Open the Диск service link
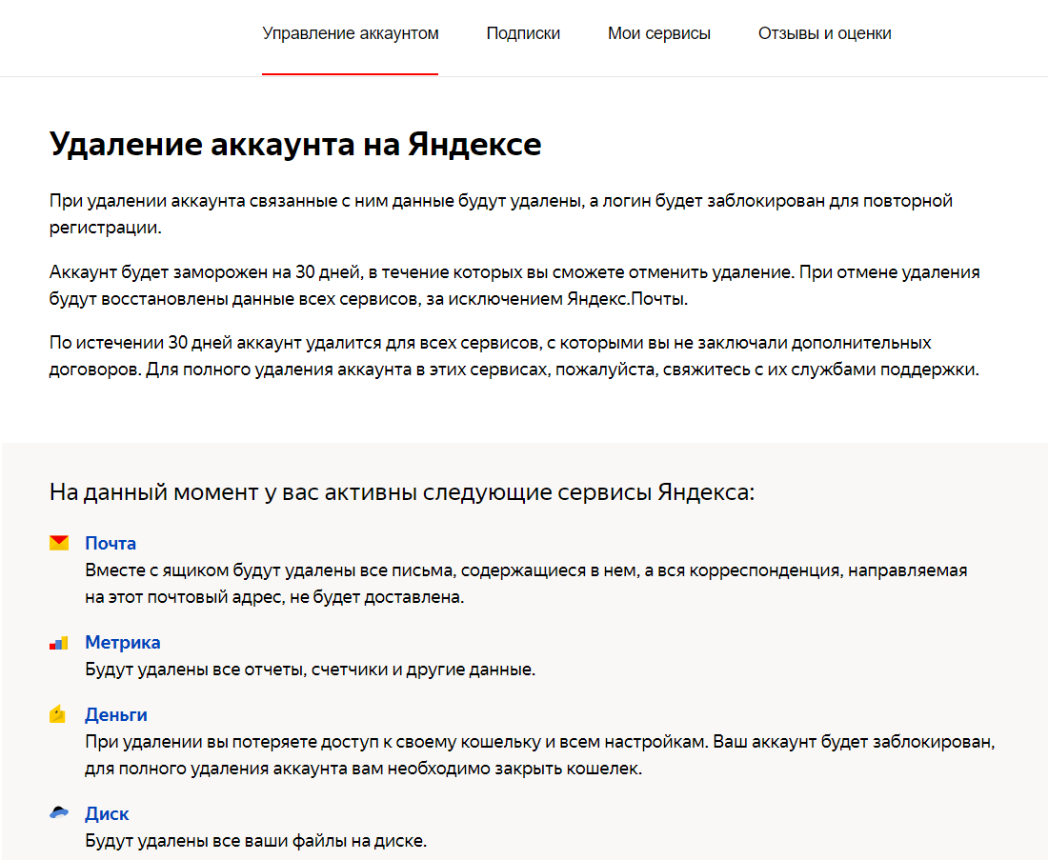Image resolution: width=1048 pixels, height=860 pixels. click(x=107, y=813)
